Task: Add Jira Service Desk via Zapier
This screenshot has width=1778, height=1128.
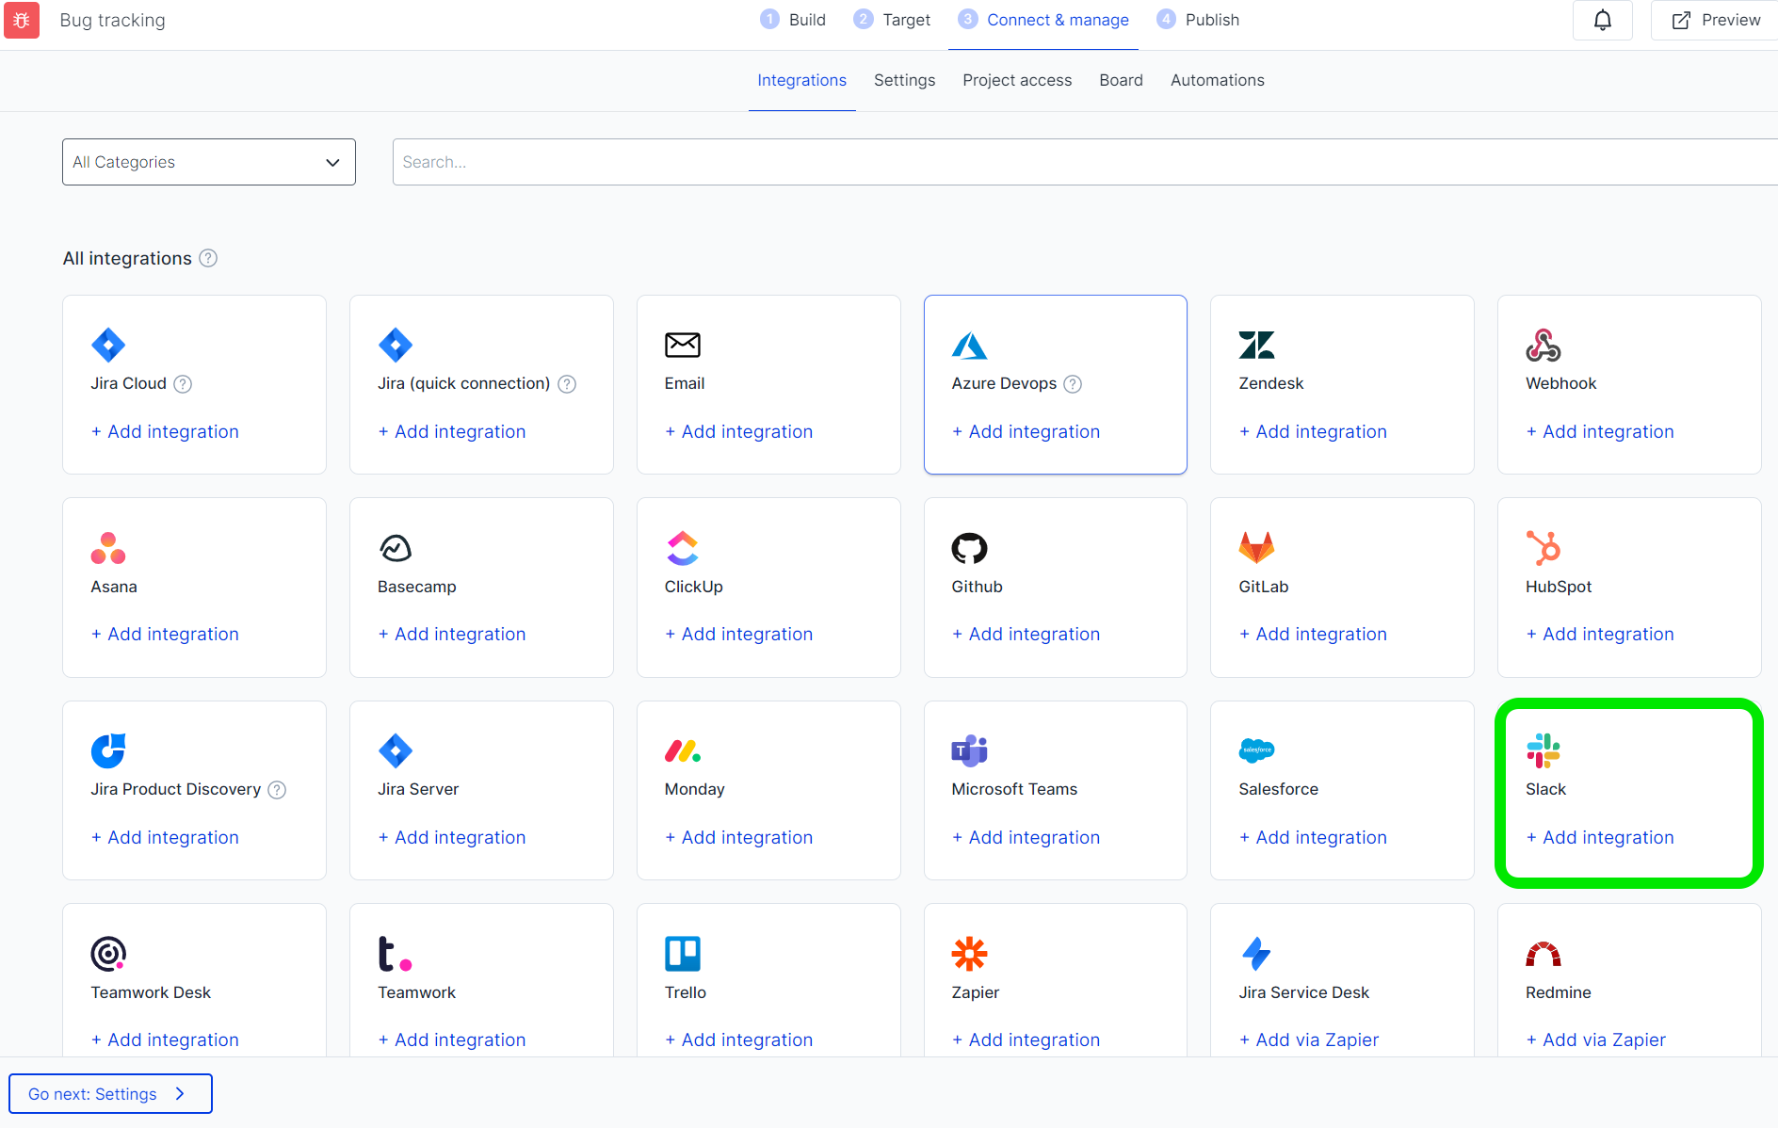Action: pos(1309,1039)
